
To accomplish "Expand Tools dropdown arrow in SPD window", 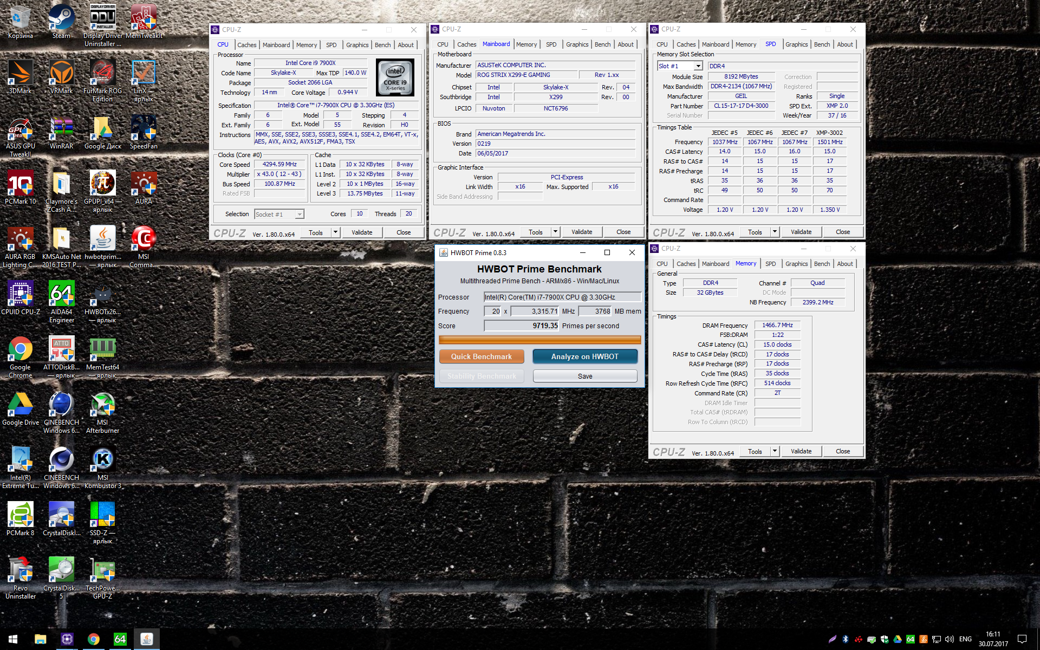I will click(775, 232).
